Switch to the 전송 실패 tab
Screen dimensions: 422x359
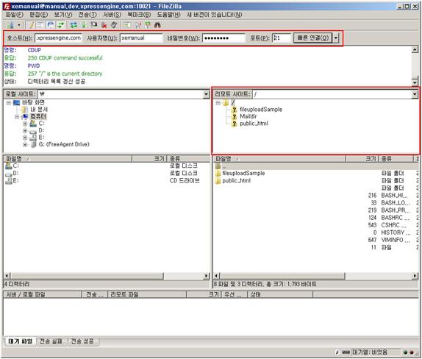(x=51, y=341)
